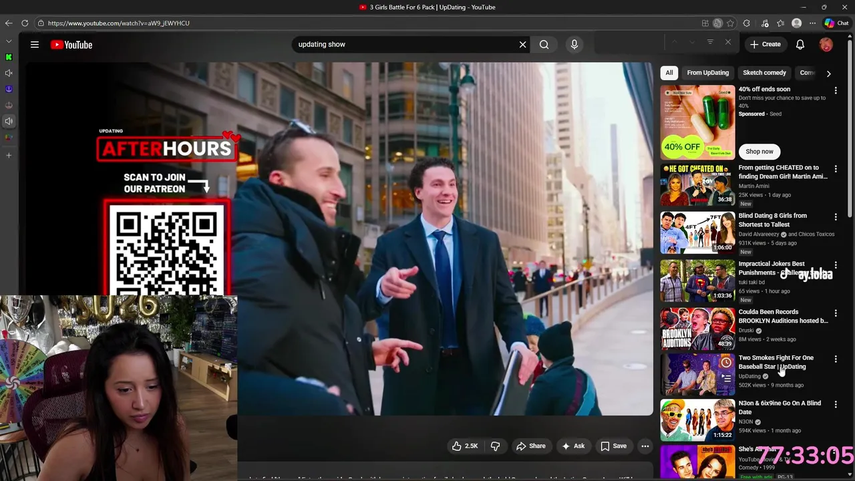Click the Ask button

(x=573, y=446)
